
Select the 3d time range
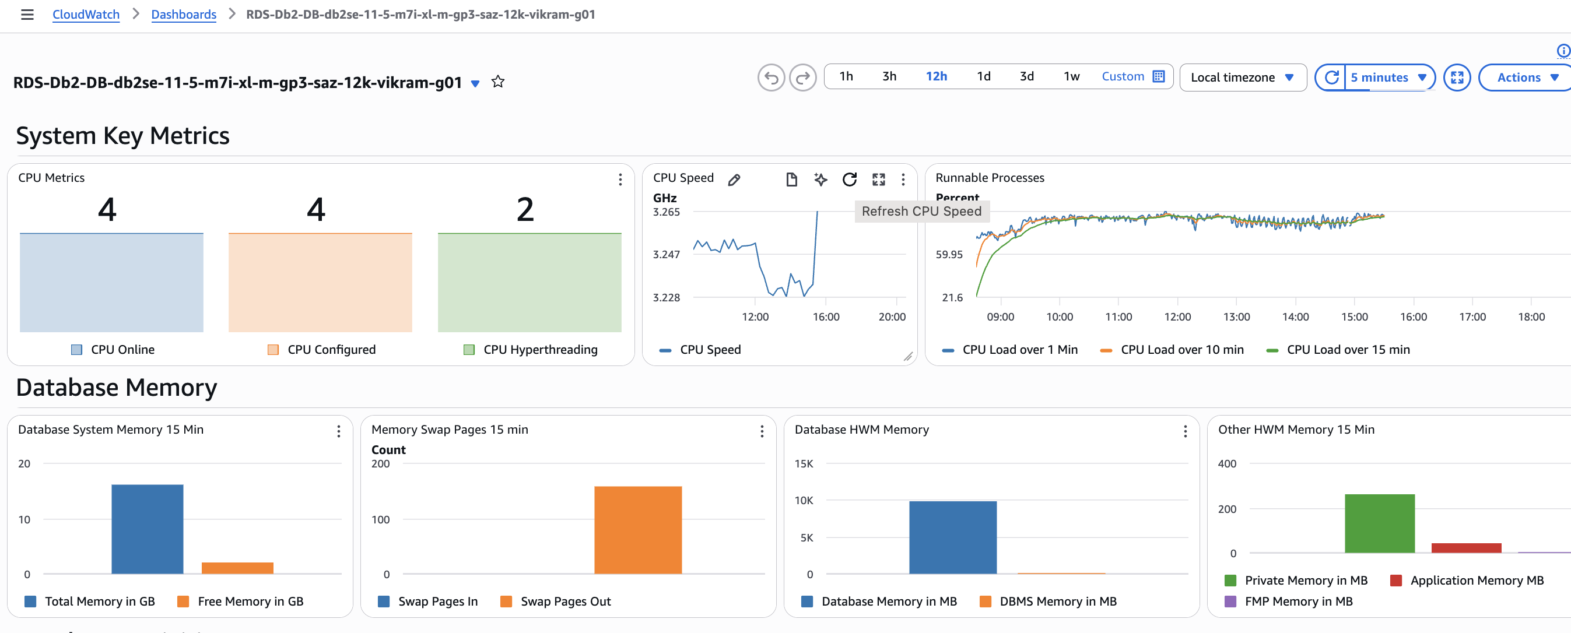pyautogui.click(x=1026, y=77)
